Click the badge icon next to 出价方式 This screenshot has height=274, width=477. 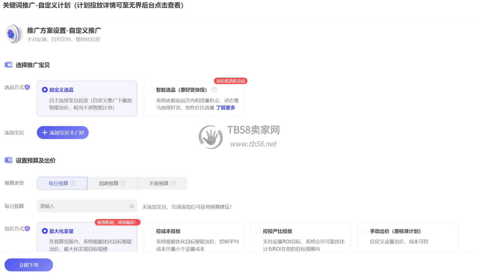pyautogui.click(x=27, y=229)
